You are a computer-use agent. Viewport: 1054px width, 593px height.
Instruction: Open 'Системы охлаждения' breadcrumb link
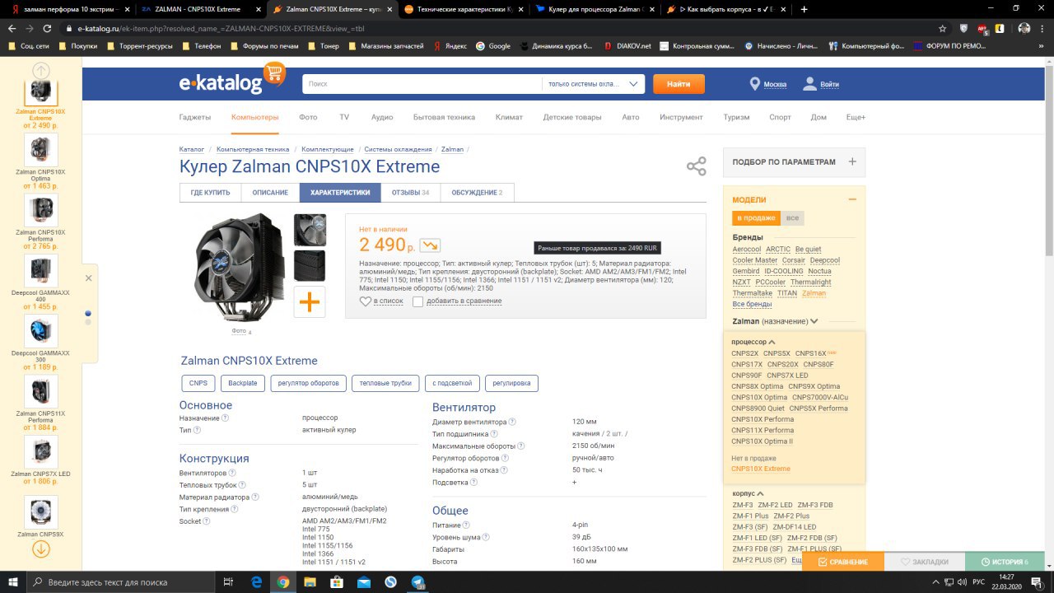398,149
